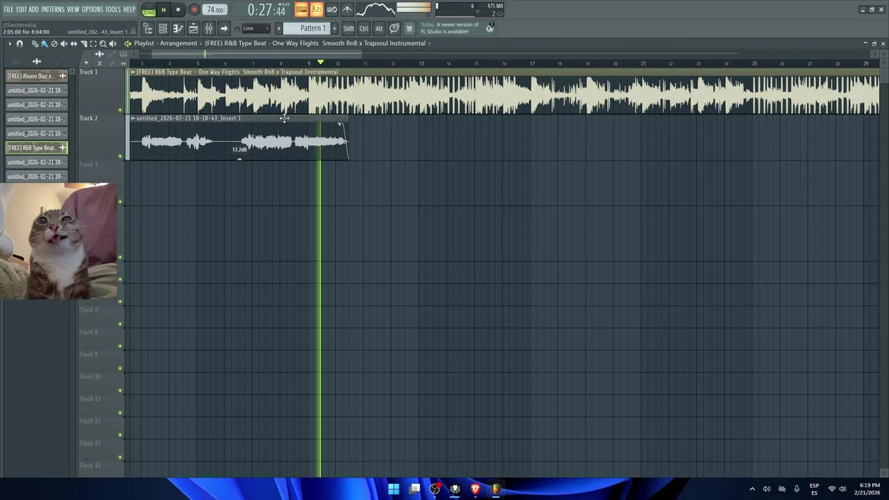Select the Arrangement breadcrumb

[x=178, y=43]
